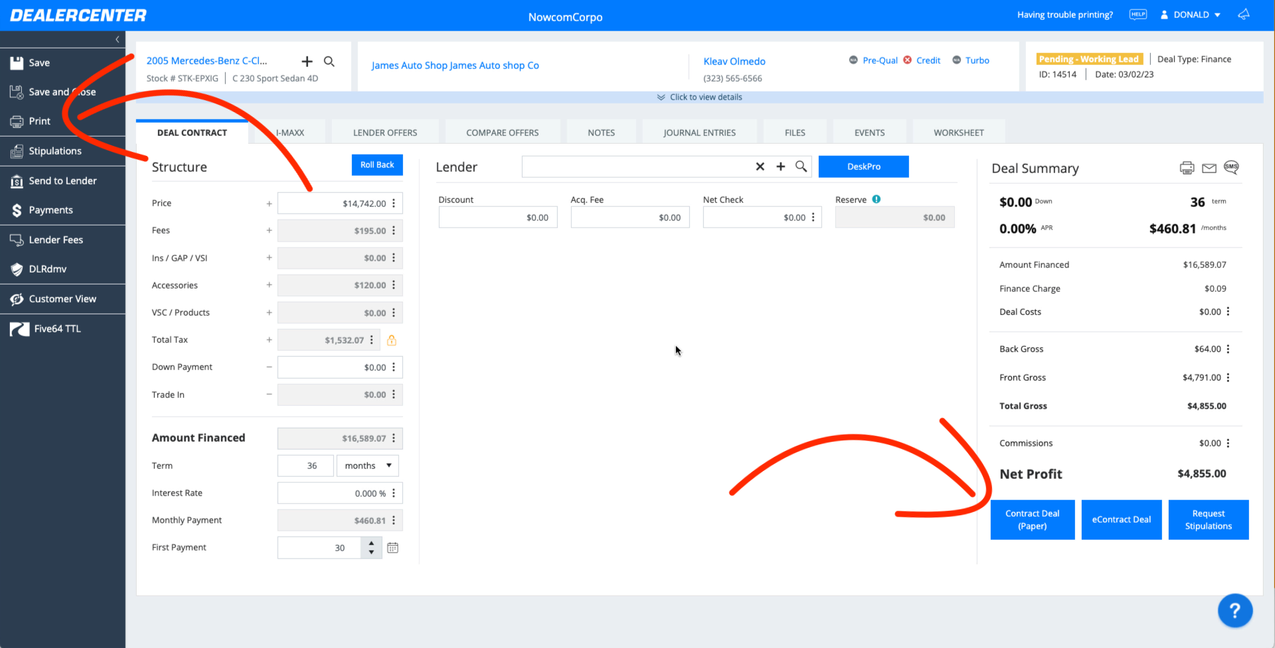Click Contract Deal (Paper) button

point(1033,520)
